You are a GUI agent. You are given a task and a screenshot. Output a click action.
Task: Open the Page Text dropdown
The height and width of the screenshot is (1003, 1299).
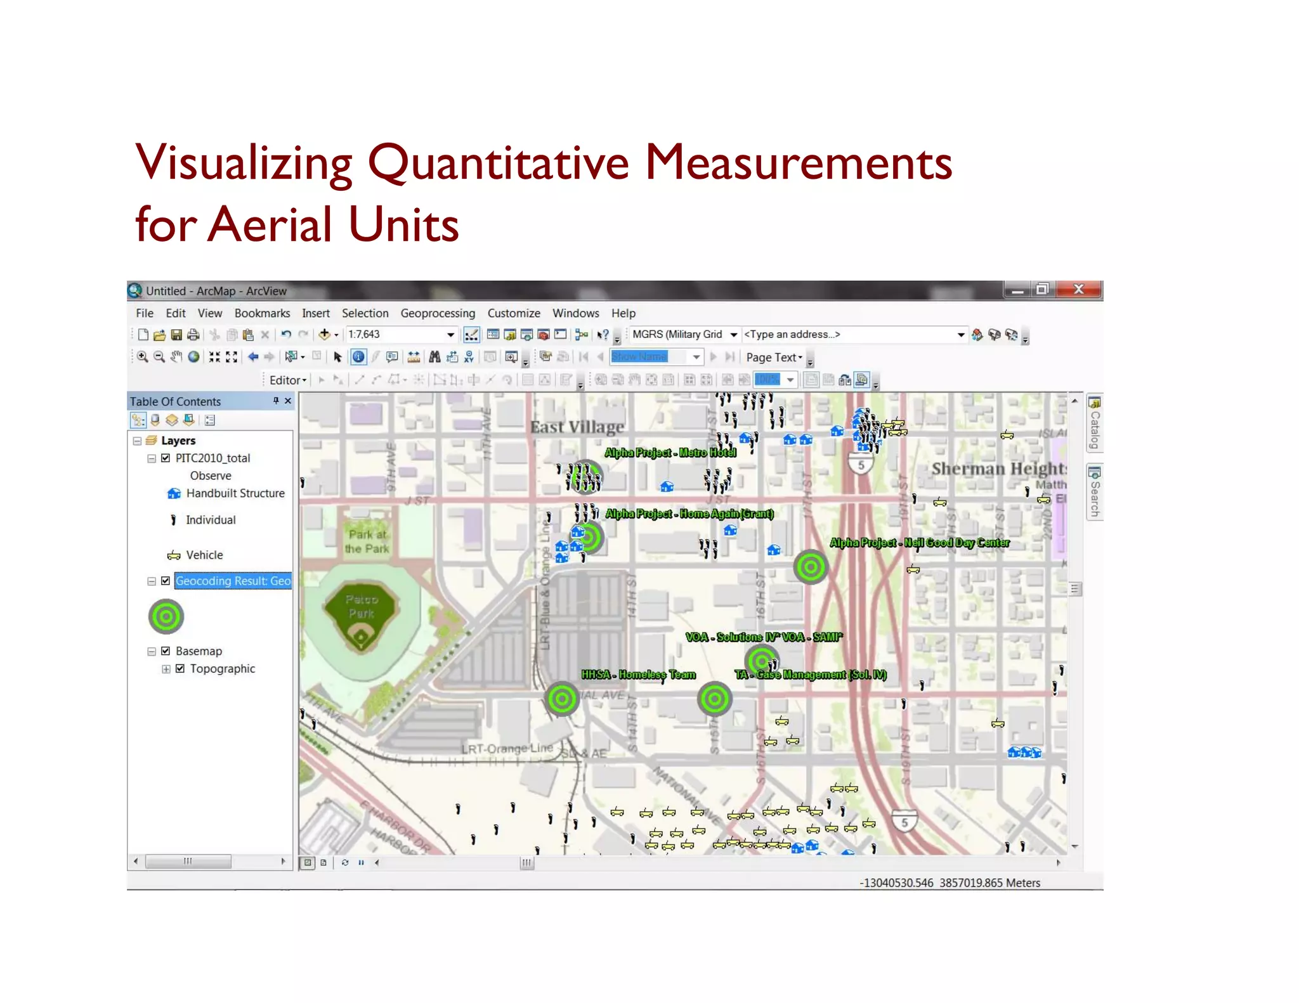point(774,358)
